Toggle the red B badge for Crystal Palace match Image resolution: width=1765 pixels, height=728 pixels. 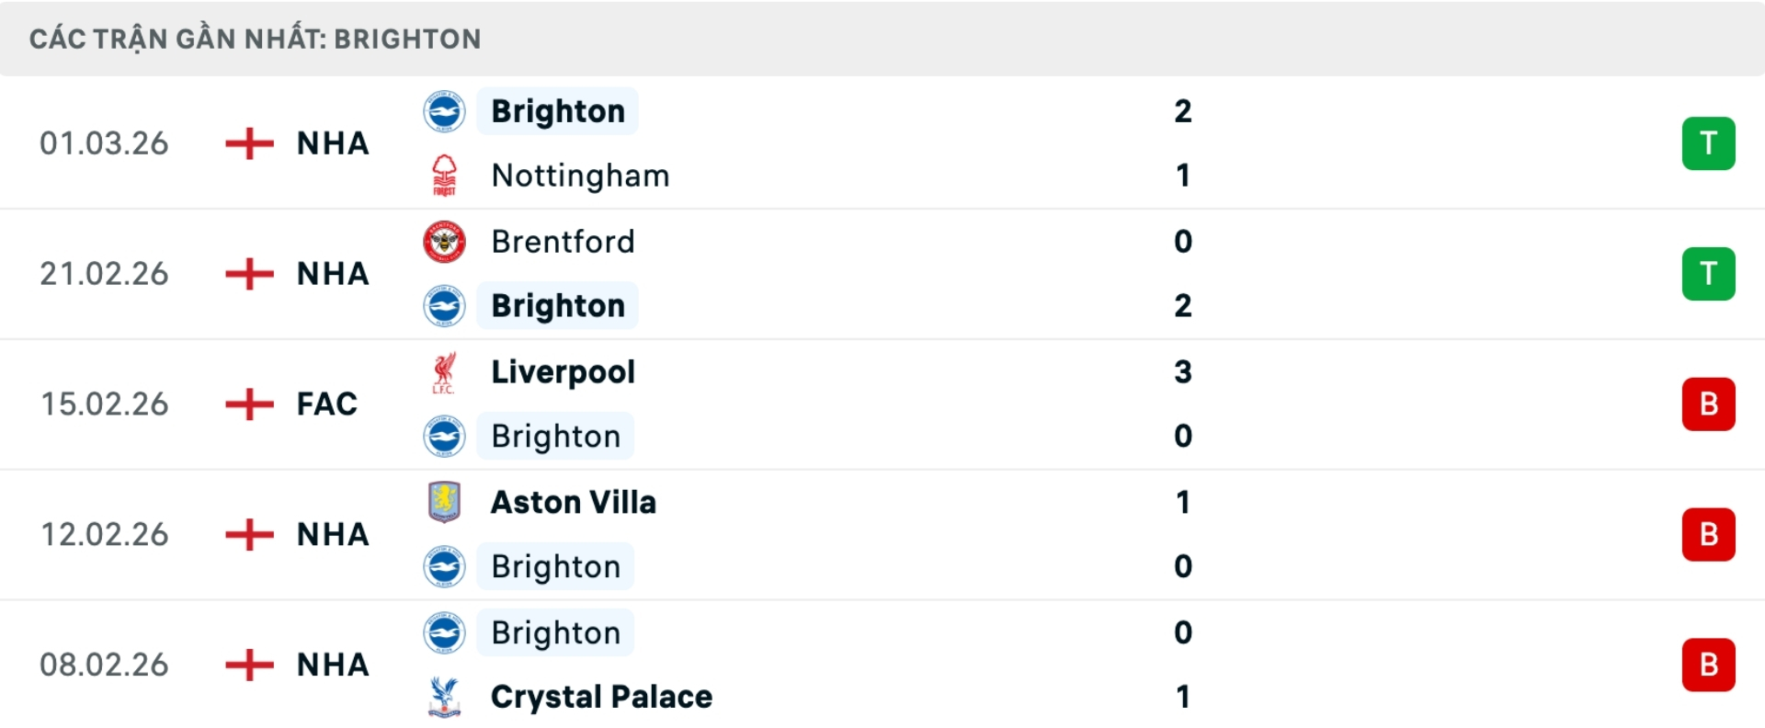click(x=1709, y=665)
